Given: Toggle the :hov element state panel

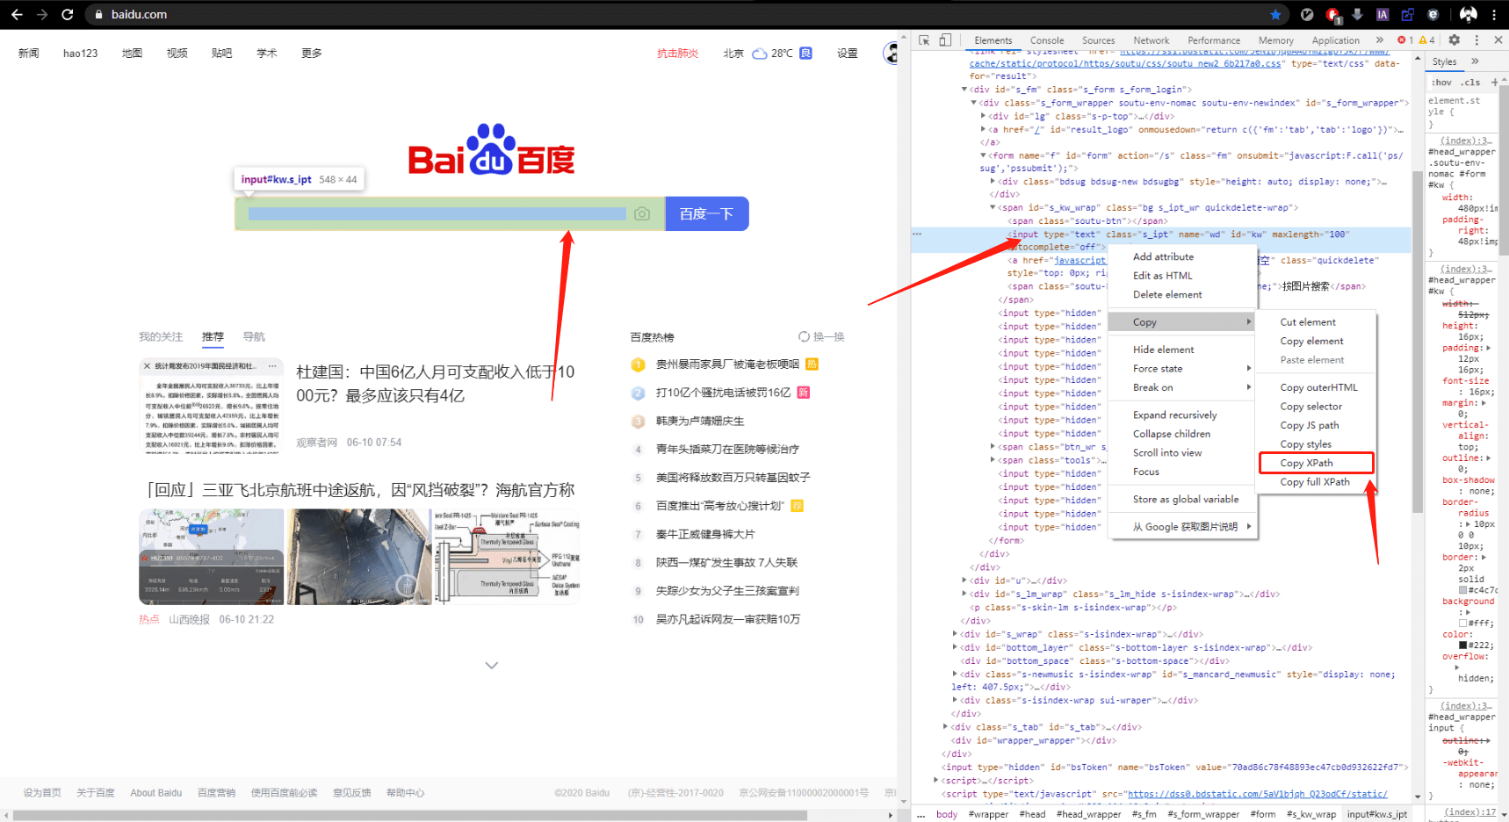Looking at the screenshot, I should click(1441, 82).
